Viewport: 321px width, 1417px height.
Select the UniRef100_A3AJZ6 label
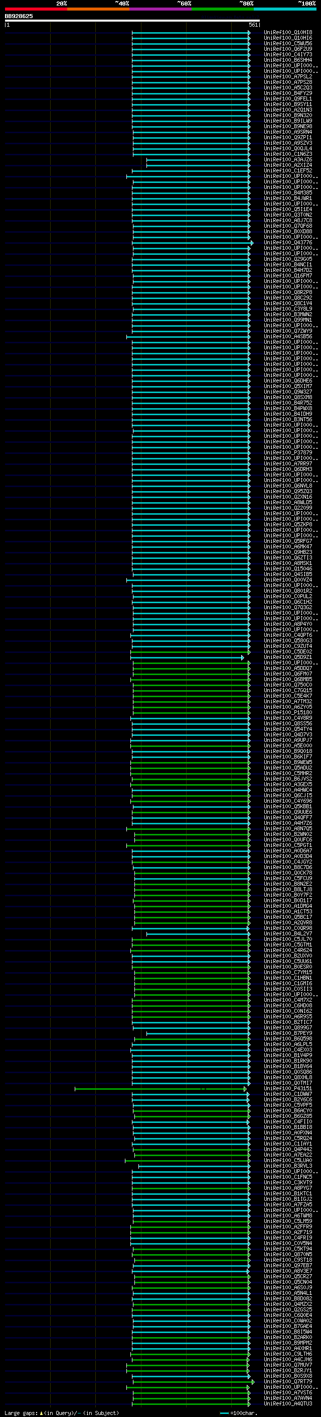(x=288, y=159)
